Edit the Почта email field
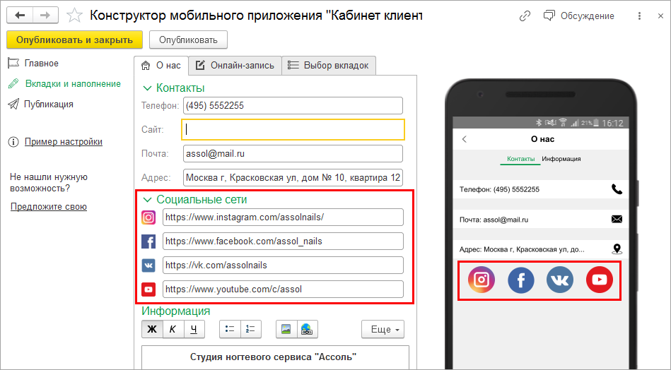 point(293,153)
